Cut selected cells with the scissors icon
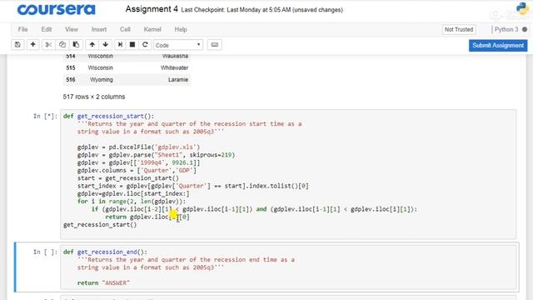This screenshot has width=533, height=300. coord(48,44)
